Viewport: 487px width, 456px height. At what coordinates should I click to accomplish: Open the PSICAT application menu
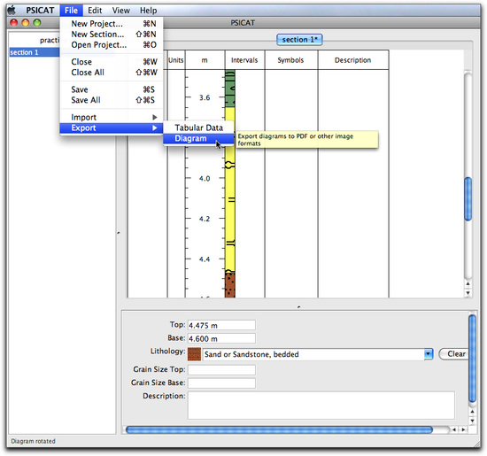[40, 11]
